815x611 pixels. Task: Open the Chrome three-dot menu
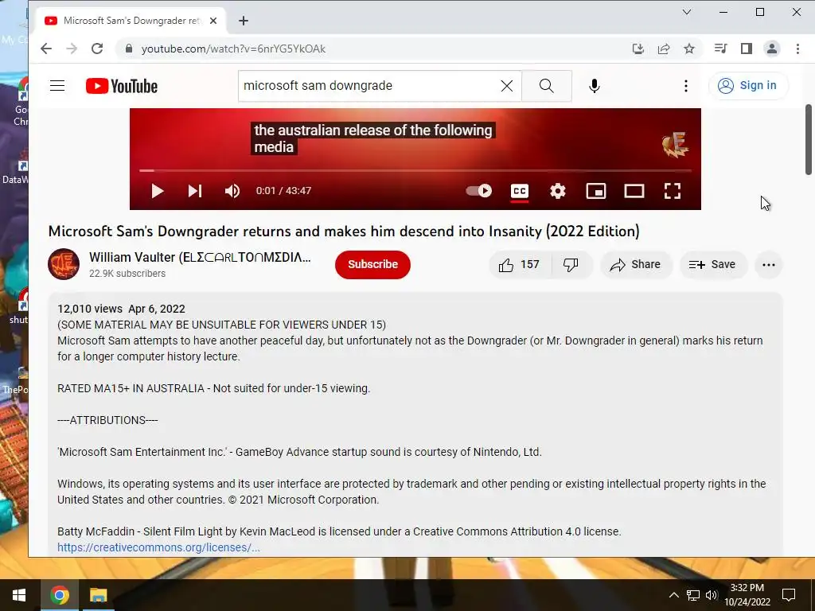coord(797,49)
